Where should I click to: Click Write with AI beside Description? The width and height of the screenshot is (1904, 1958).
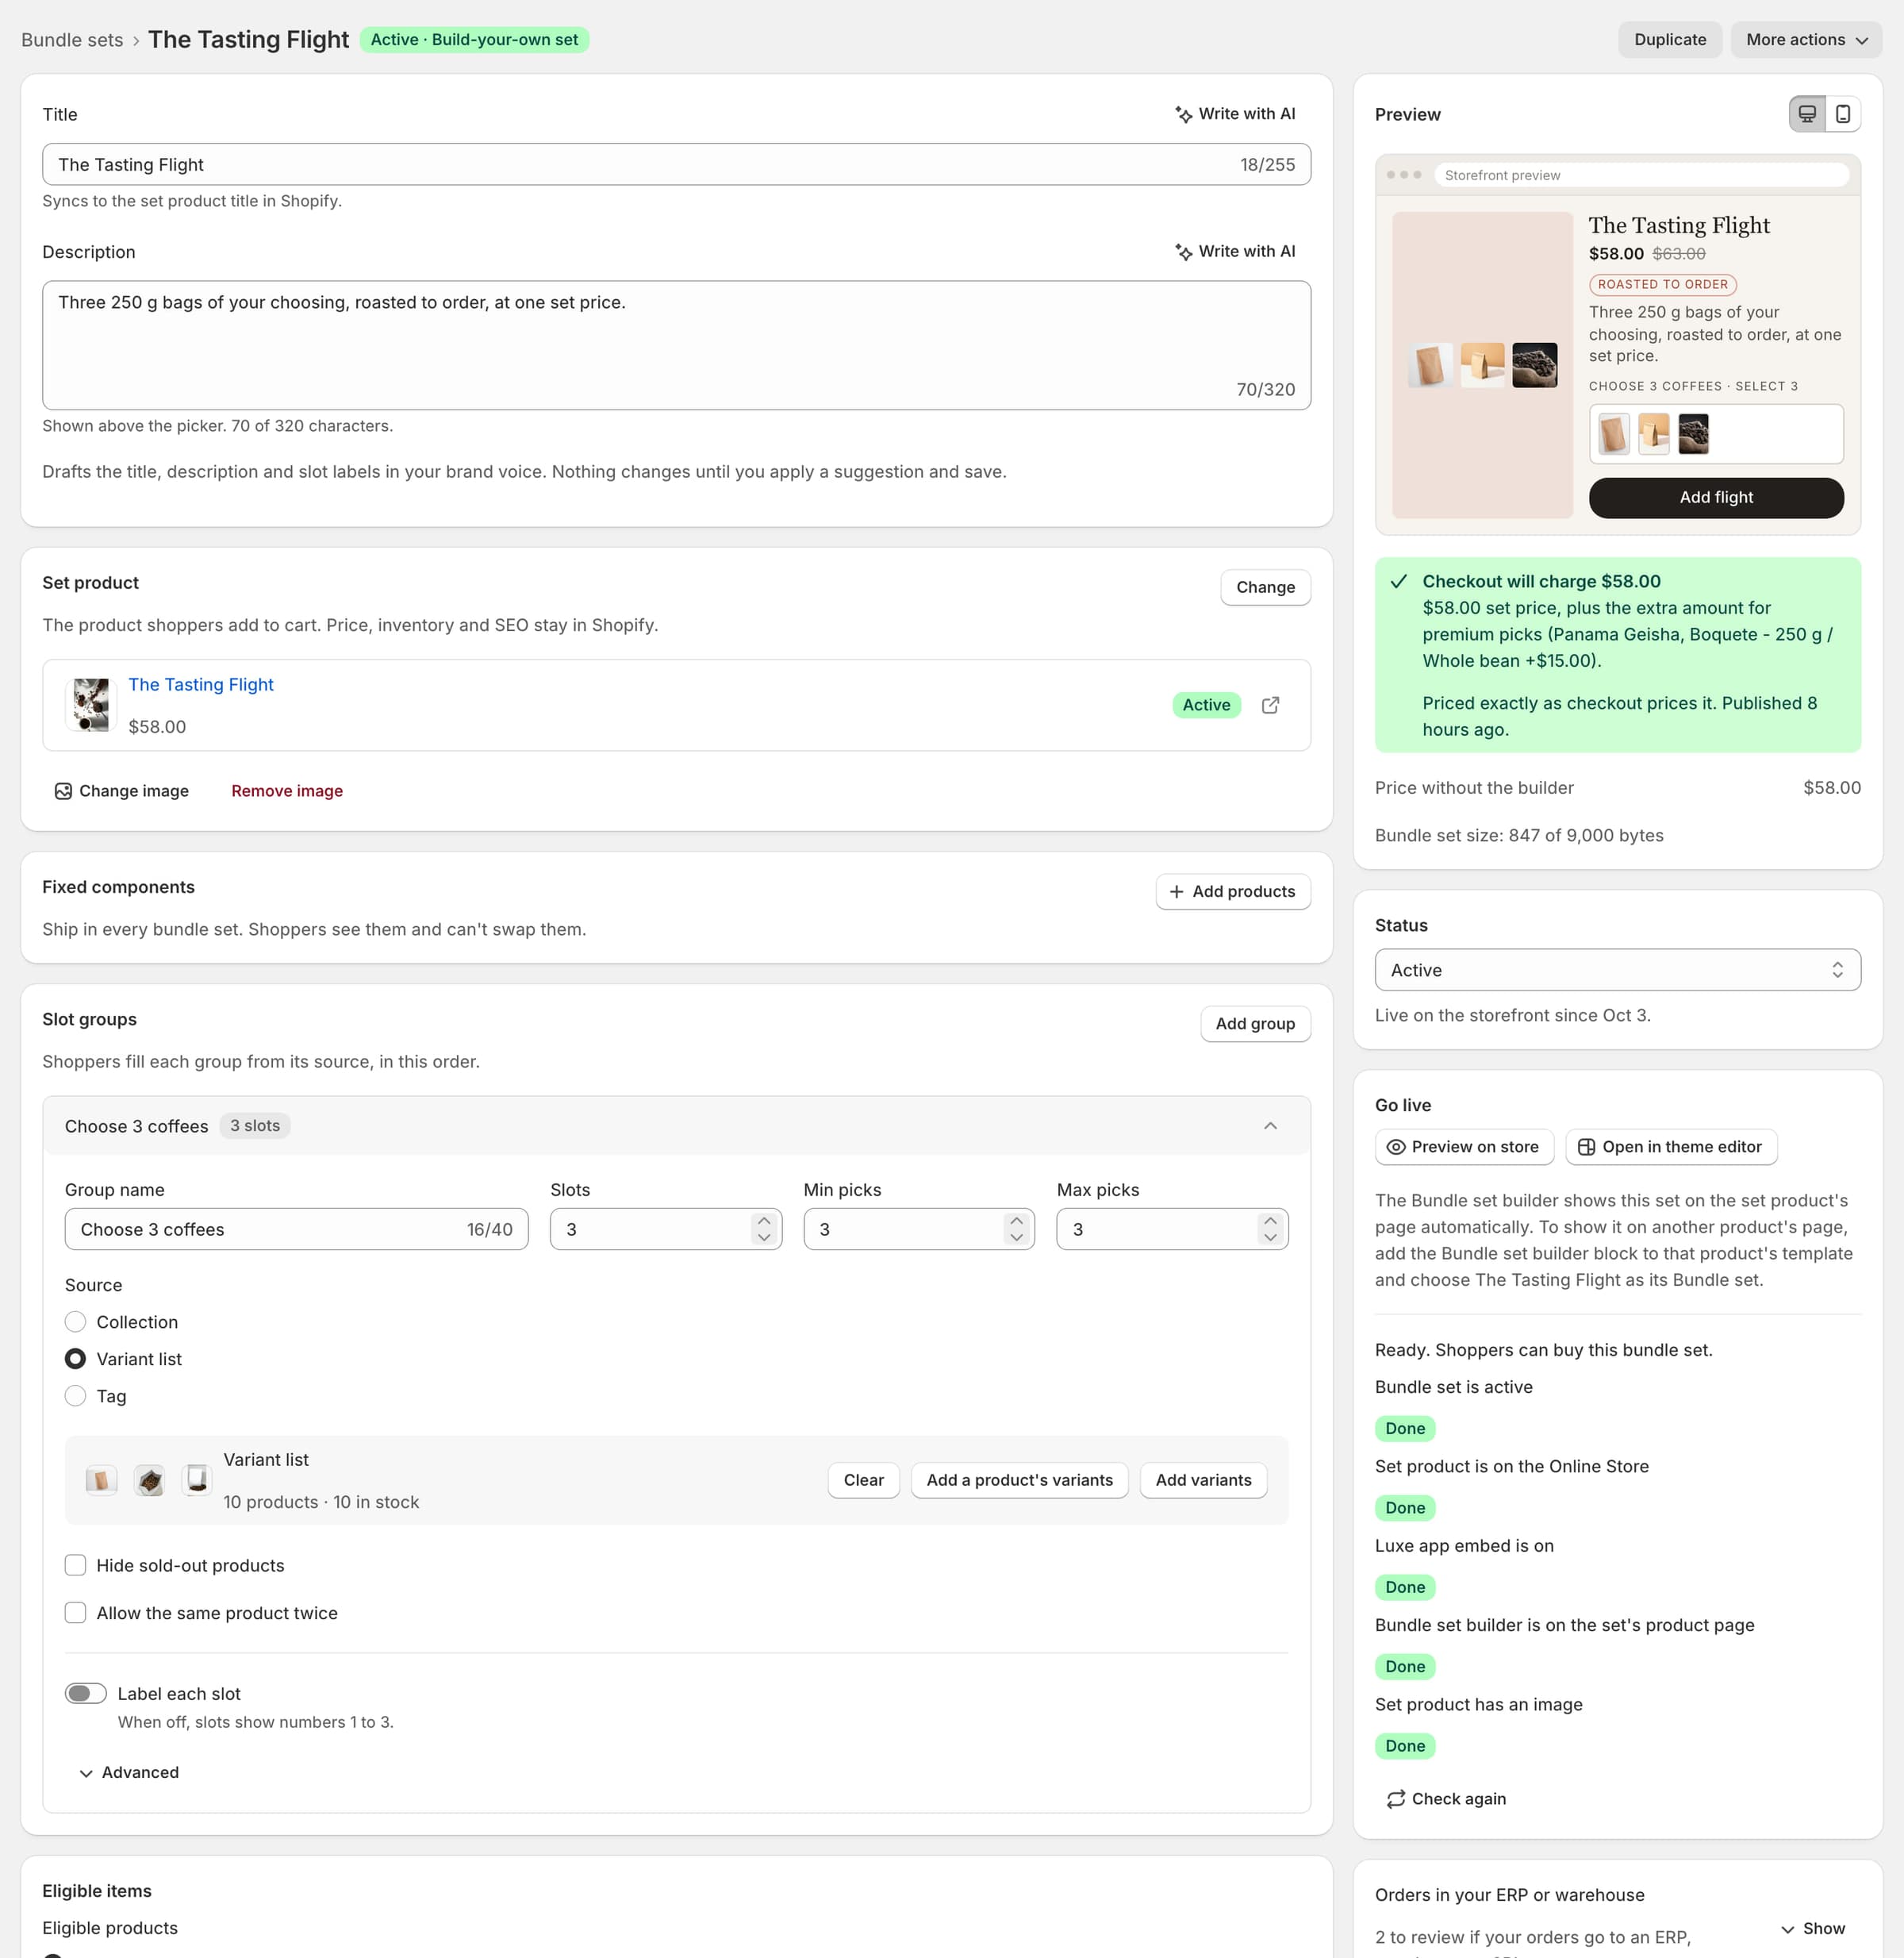(1235, 251)
